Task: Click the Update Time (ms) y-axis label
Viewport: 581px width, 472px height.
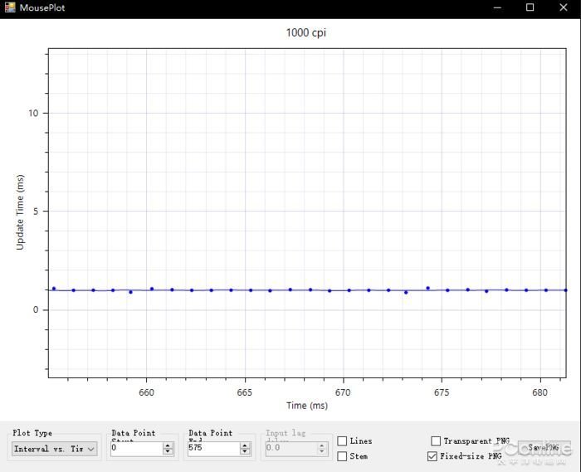Action: pos(21,212)
